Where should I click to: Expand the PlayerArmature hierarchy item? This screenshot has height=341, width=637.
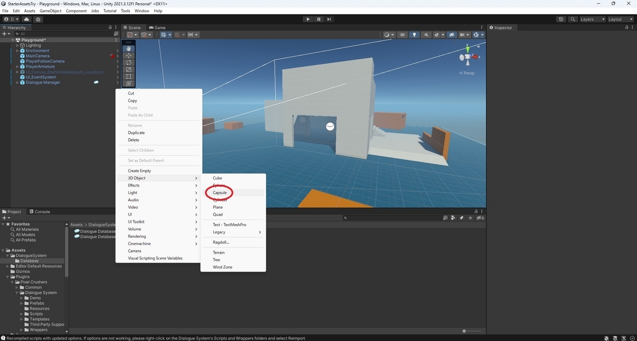(18, 67)
